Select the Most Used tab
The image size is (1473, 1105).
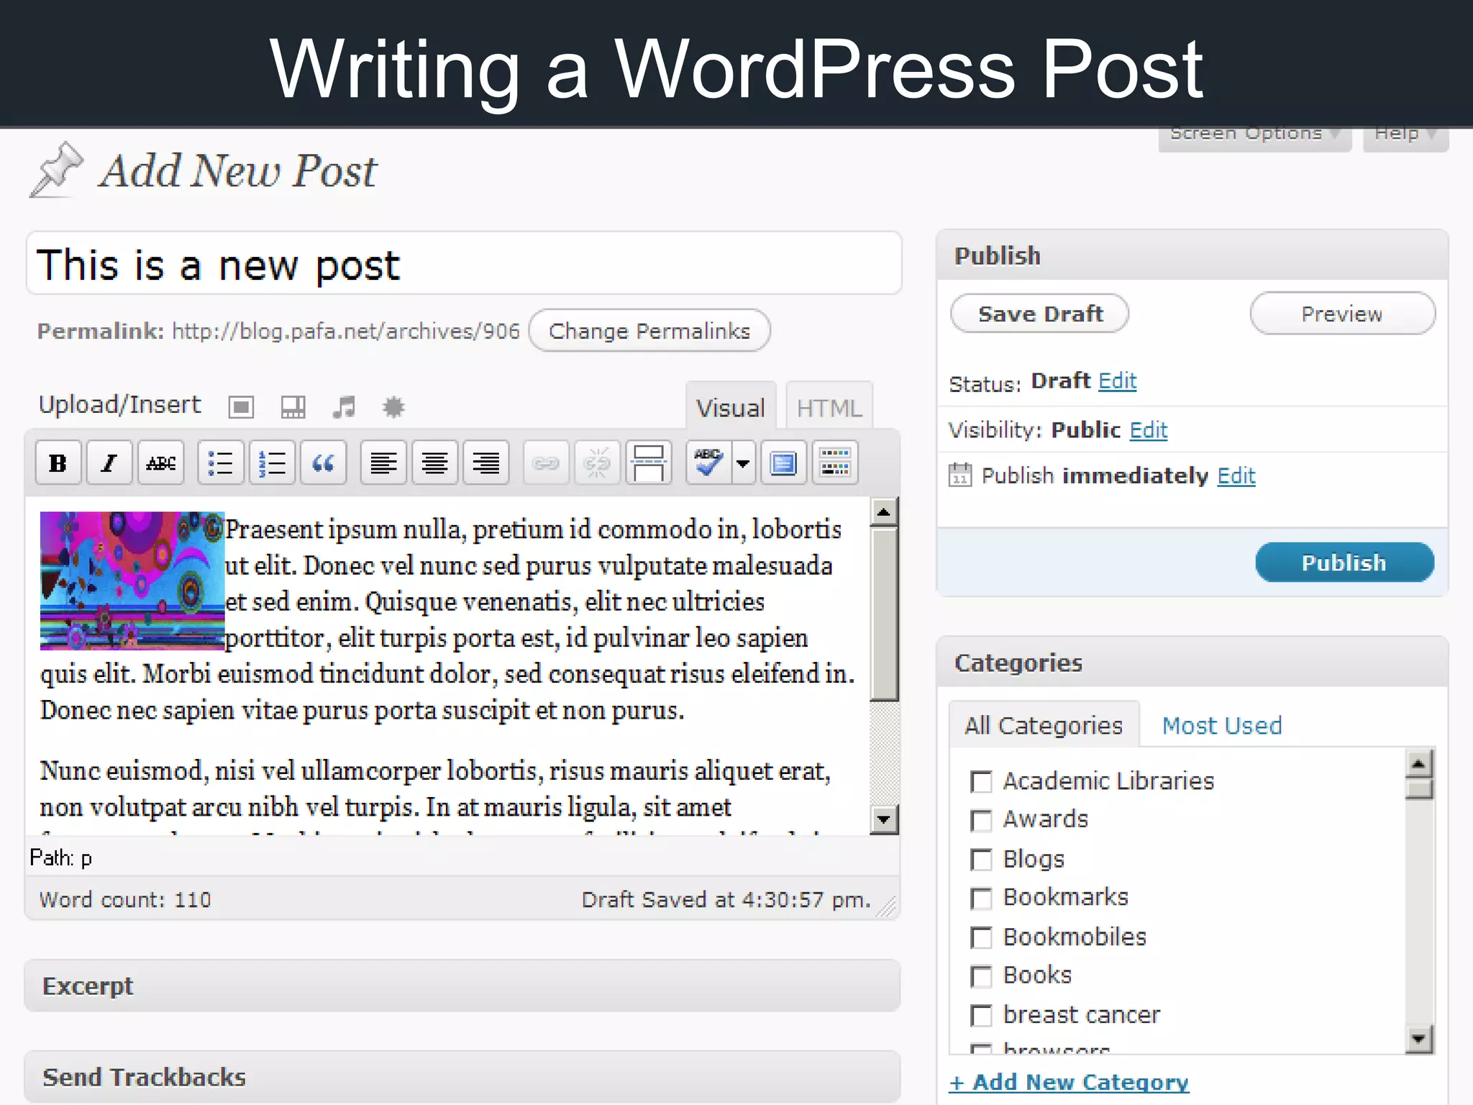tap(1222, 725)
